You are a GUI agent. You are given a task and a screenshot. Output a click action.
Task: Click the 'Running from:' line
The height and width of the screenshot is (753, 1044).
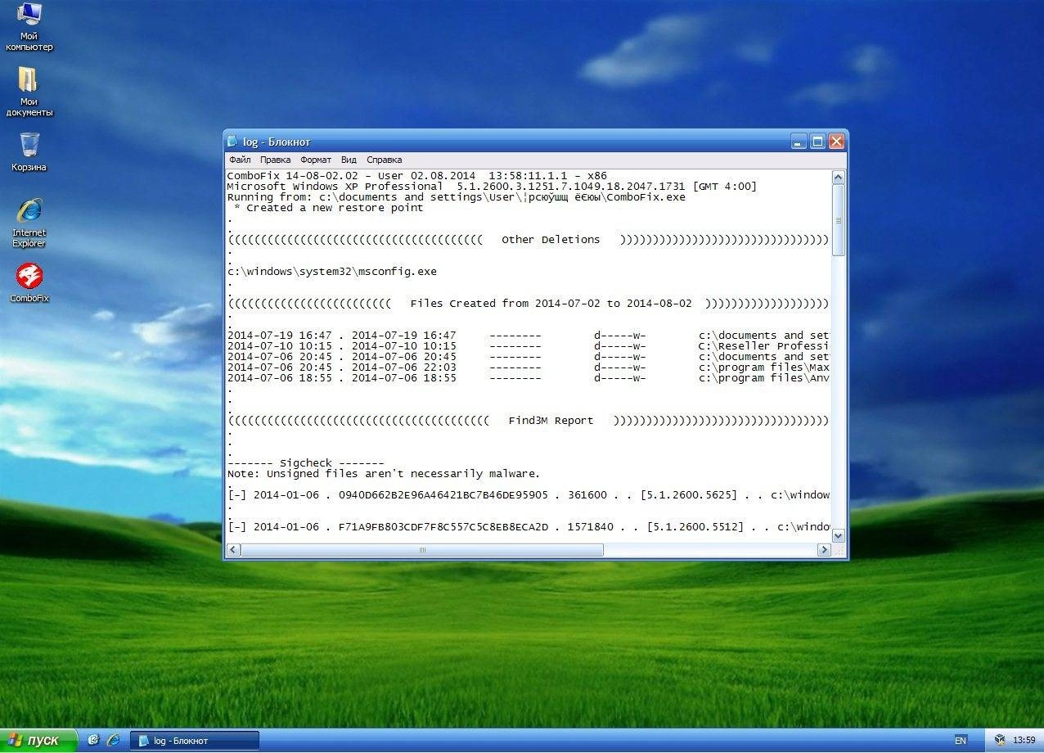pos(457,197)
